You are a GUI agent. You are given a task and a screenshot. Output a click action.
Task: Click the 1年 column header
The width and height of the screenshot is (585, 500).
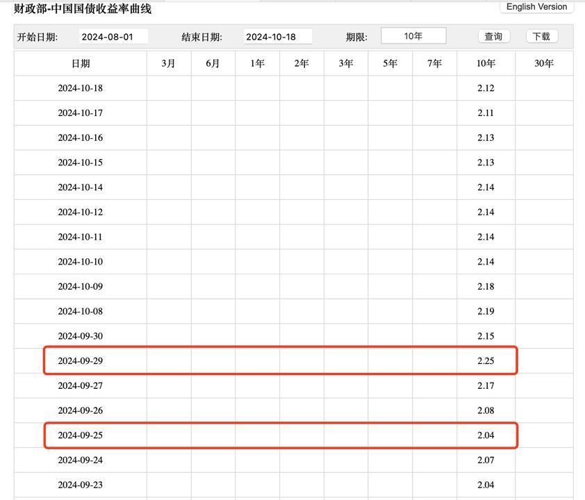coord(258,63)
